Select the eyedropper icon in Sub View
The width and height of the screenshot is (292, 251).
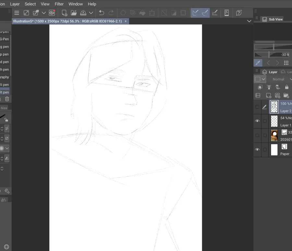(x=258, y=63)
